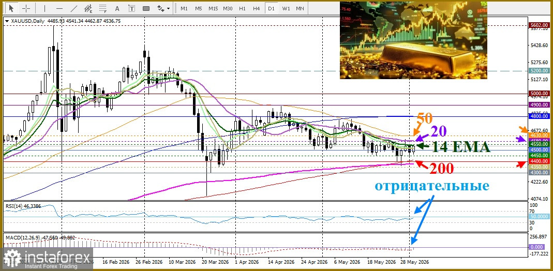Click the 4500.00 level label
Image resolution: width=553 pixels, height=271 pixels.
(x=540, y=150)
